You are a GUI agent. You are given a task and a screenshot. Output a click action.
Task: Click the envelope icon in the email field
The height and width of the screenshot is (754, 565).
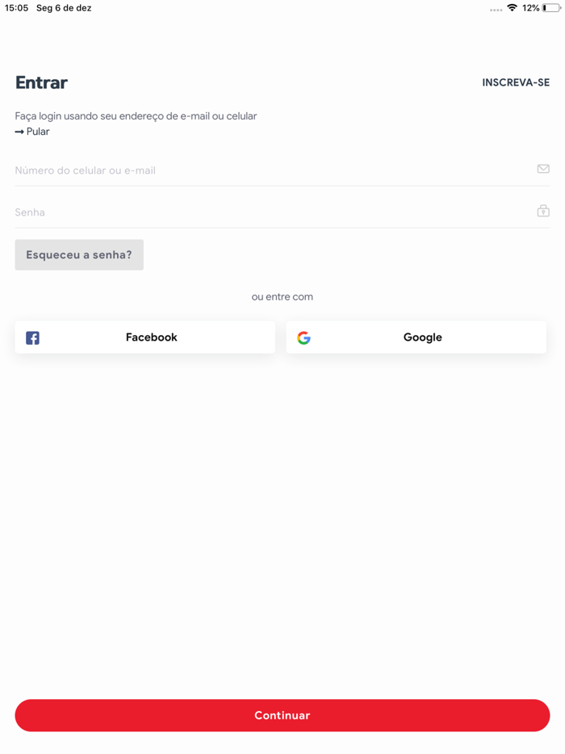[543, 169]
